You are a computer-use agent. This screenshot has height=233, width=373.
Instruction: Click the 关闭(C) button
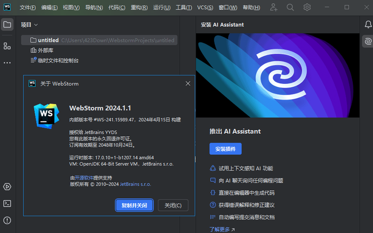(x=173, y=205)
